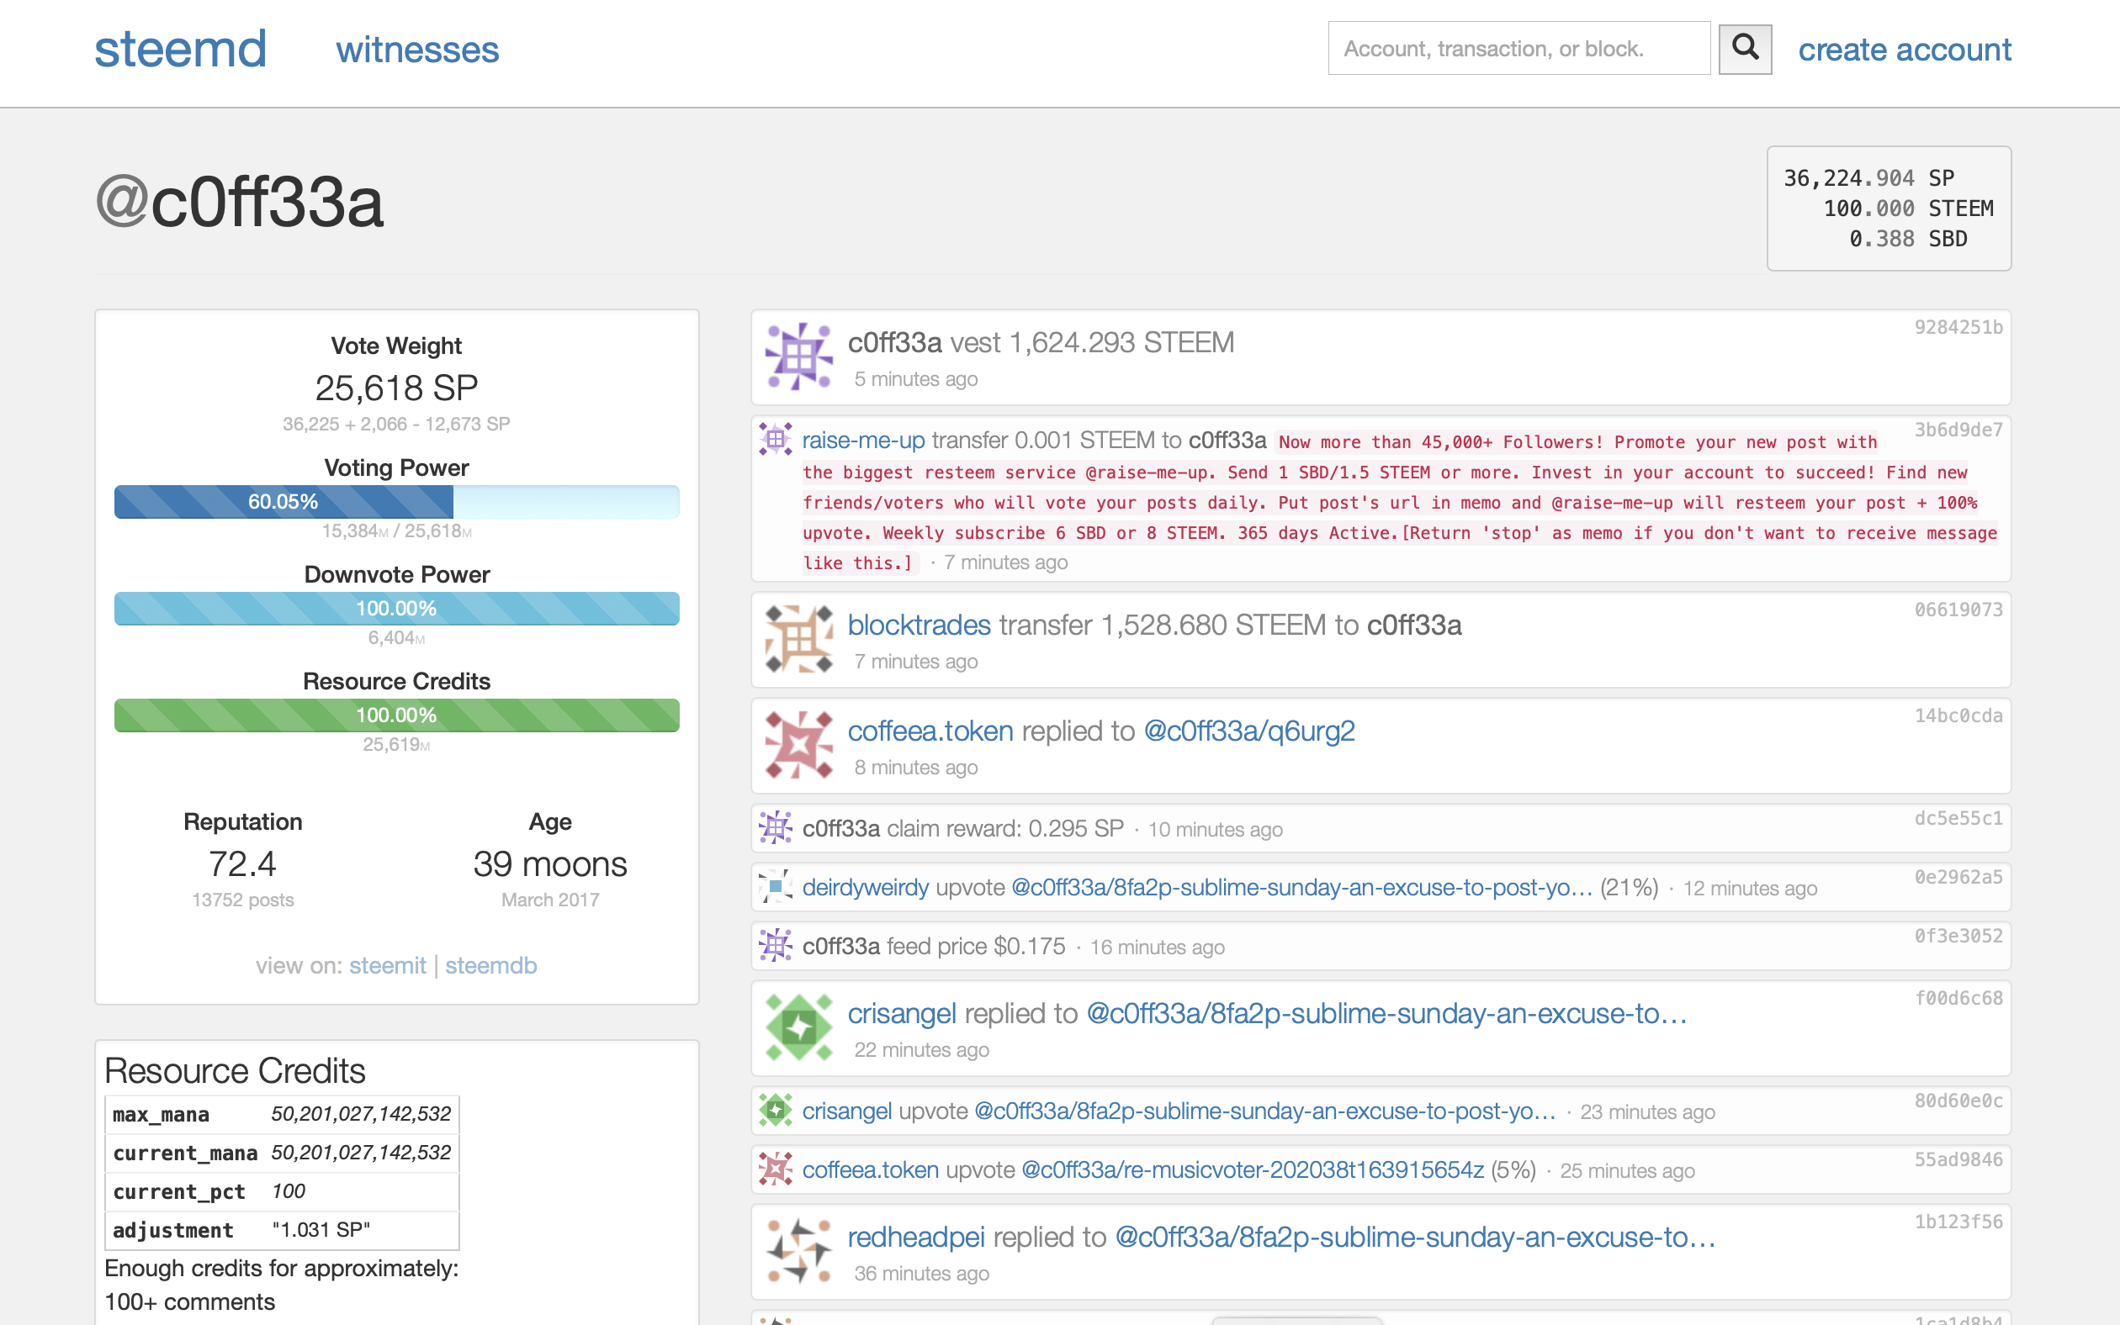Open transaction 3b6d9de7
Image resolution: width=2120 pixels, height=1325 pixels.
[1958, 430]
